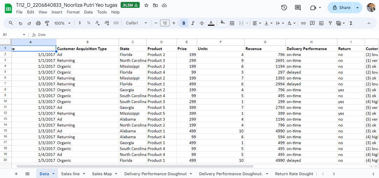Image resolution: width=379 pixels, height=178 pixels.
Task: Open borders options
Action: pos(232,23)
